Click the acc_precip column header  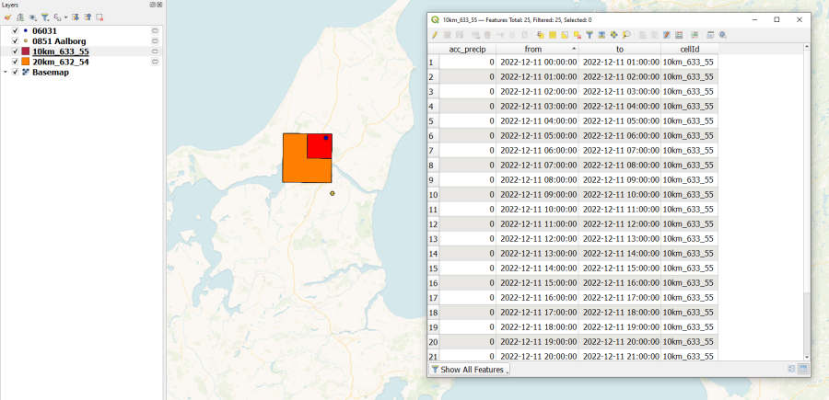[x=467, y=48]
